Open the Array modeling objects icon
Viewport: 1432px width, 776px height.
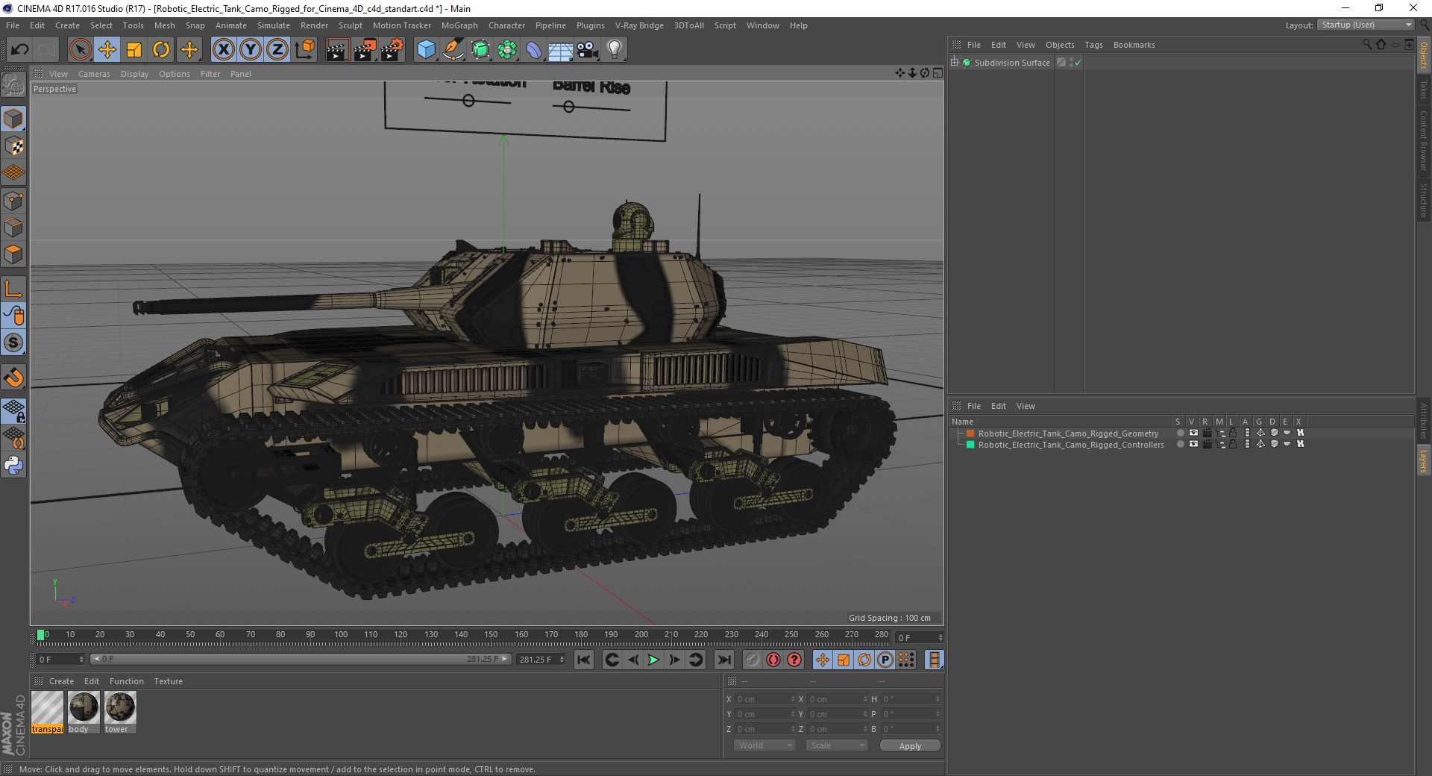[507, 50]
